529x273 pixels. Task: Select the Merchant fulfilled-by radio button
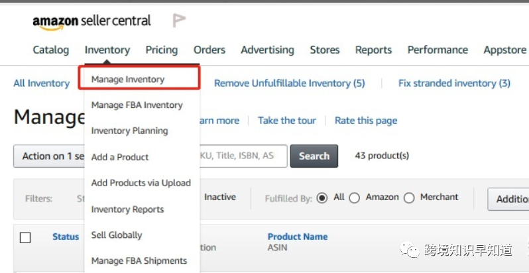[409, 197]
